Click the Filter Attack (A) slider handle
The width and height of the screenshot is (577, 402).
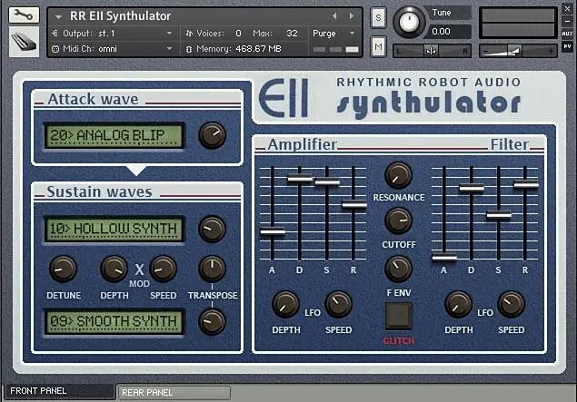coord(444,258)
